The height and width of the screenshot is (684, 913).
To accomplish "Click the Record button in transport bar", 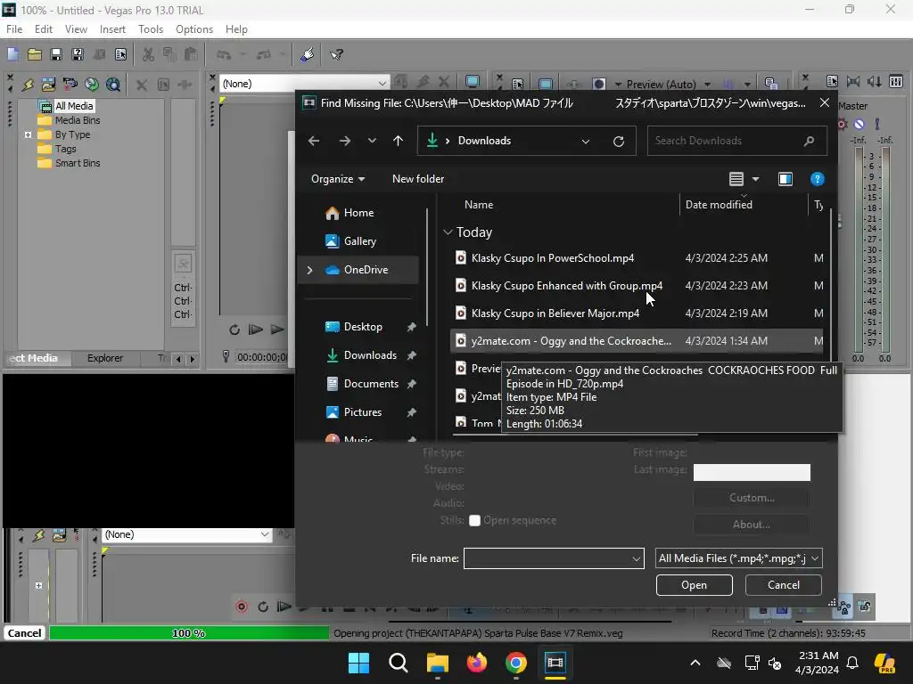I will 242,607.
